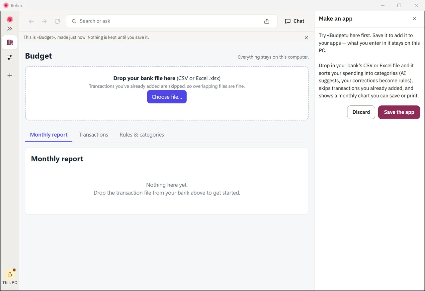Image resolution: width=425 pixels, height=291 pixels.
Task: Click the Bohm icon in title bar
Action: point(6,5)
